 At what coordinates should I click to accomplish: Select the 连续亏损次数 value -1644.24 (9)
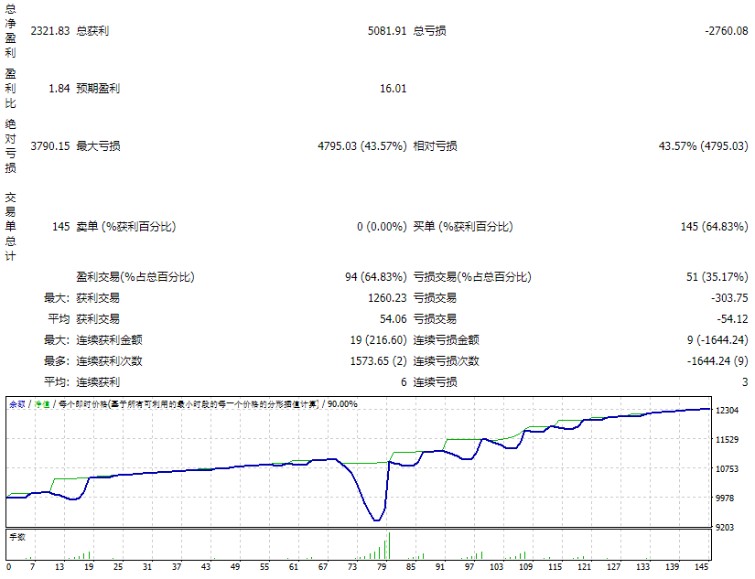[718, 361]
